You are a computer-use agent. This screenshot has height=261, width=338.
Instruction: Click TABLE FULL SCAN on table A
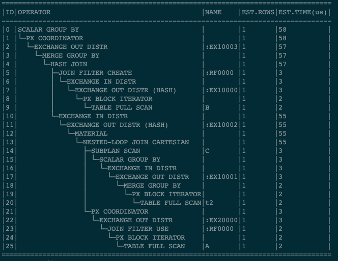tap(154, 246)
